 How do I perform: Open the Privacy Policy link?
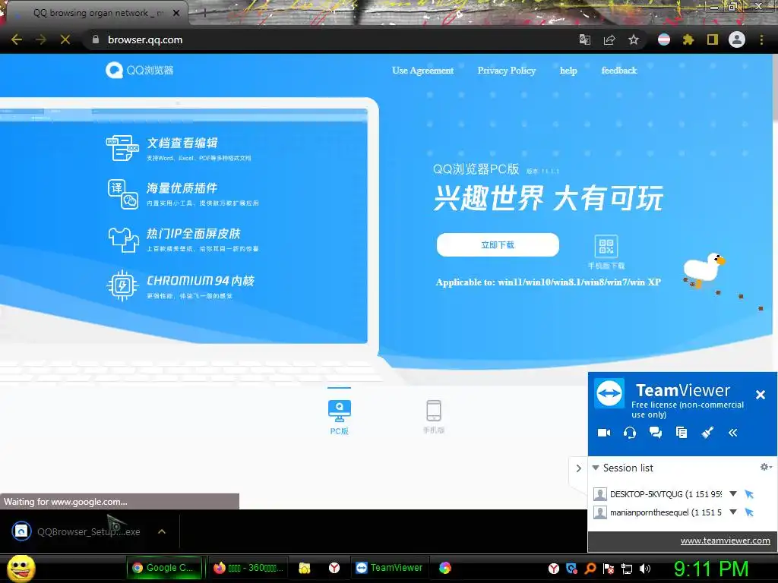(x=507, y=71)
